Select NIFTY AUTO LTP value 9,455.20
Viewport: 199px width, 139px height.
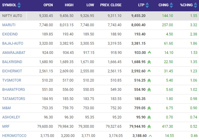pyautogui.click(x=138, y=16)
